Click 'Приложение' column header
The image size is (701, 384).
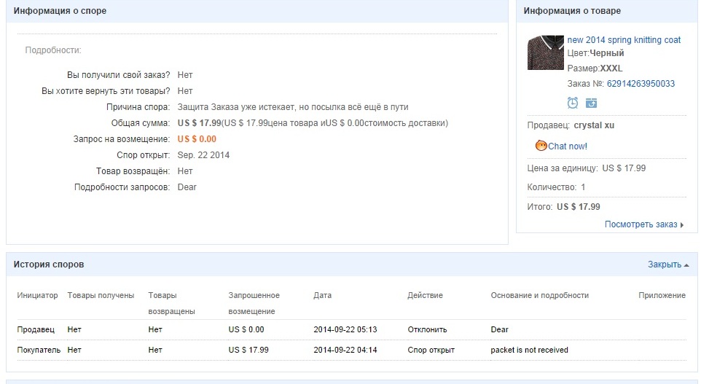point(662,296)
